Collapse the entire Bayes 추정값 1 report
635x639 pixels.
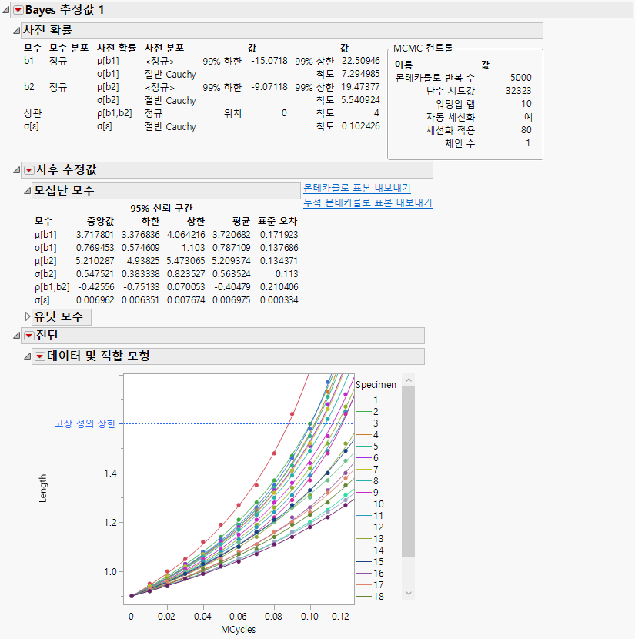click(x=6, y=11)
